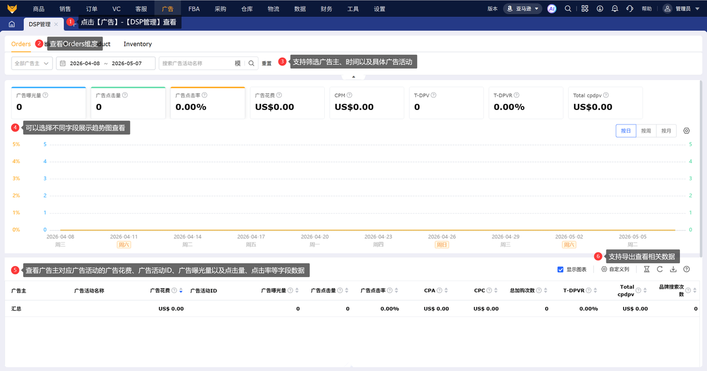Sort table by 广告花费 column
Screen dimensions: 707x371
click(181, 290)
